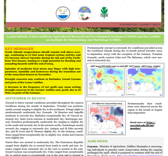Click the SEPTEMBER IN REVIEW heading
This screenshot has height=156, width=168.
click(25, 98)
